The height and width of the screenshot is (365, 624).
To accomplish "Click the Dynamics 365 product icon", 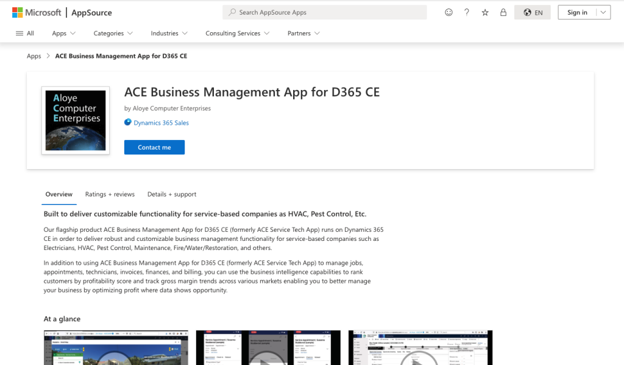I will 128,122.
